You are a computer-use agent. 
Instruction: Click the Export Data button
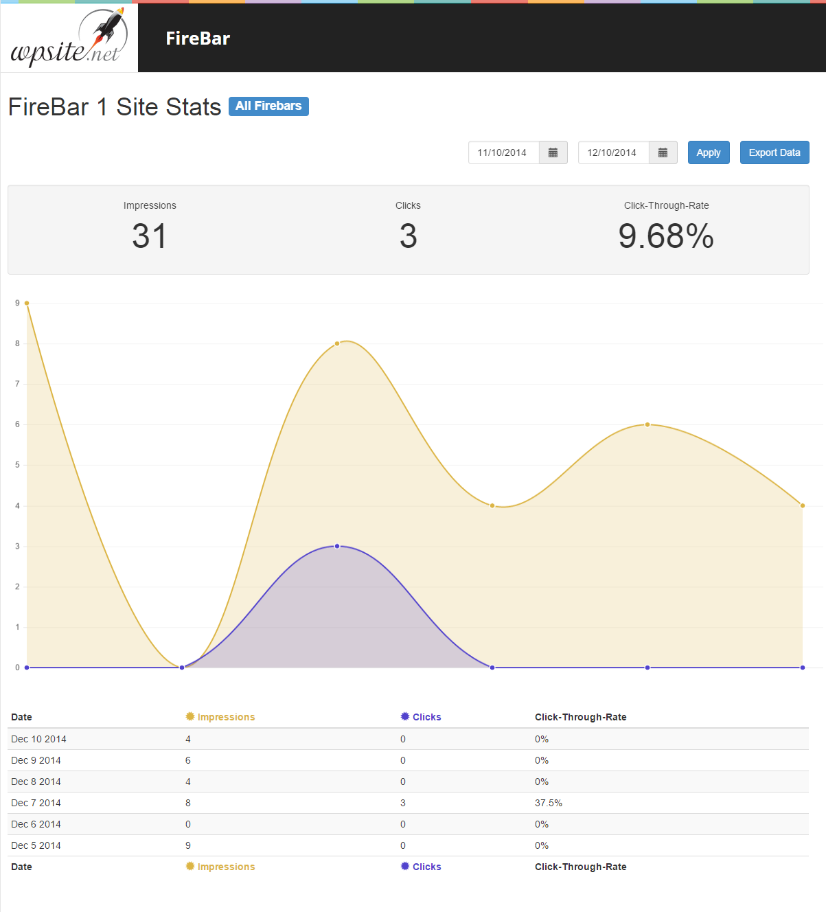coord(775,152)
